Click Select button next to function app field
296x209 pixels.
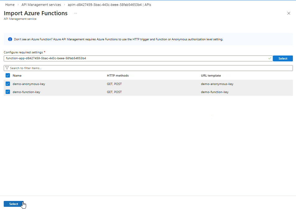(x=283, y=58)
